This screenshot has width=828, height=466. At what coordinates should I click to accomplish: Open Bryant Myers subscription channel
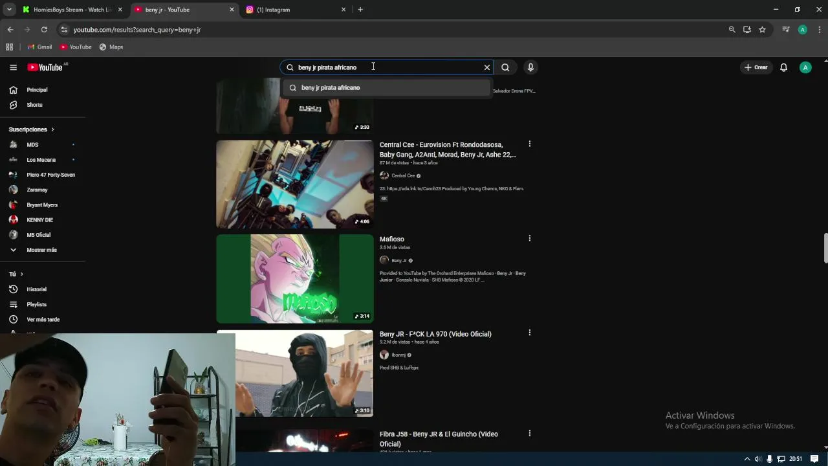click(x=42, y=205)
